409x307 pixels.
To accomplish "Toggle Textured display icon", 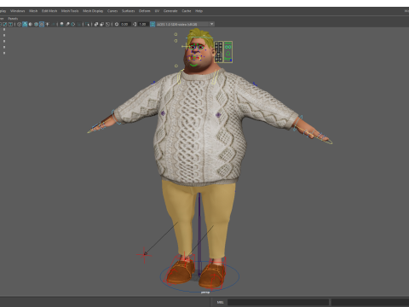I will 42,24.
